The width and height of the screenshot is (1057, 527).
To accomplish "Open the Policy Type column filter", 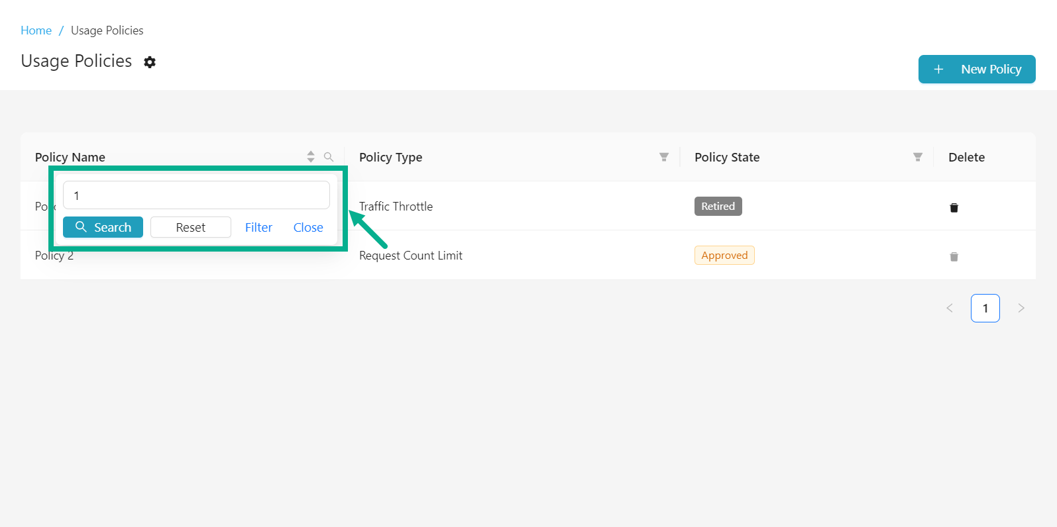I will tap(664, 157).
